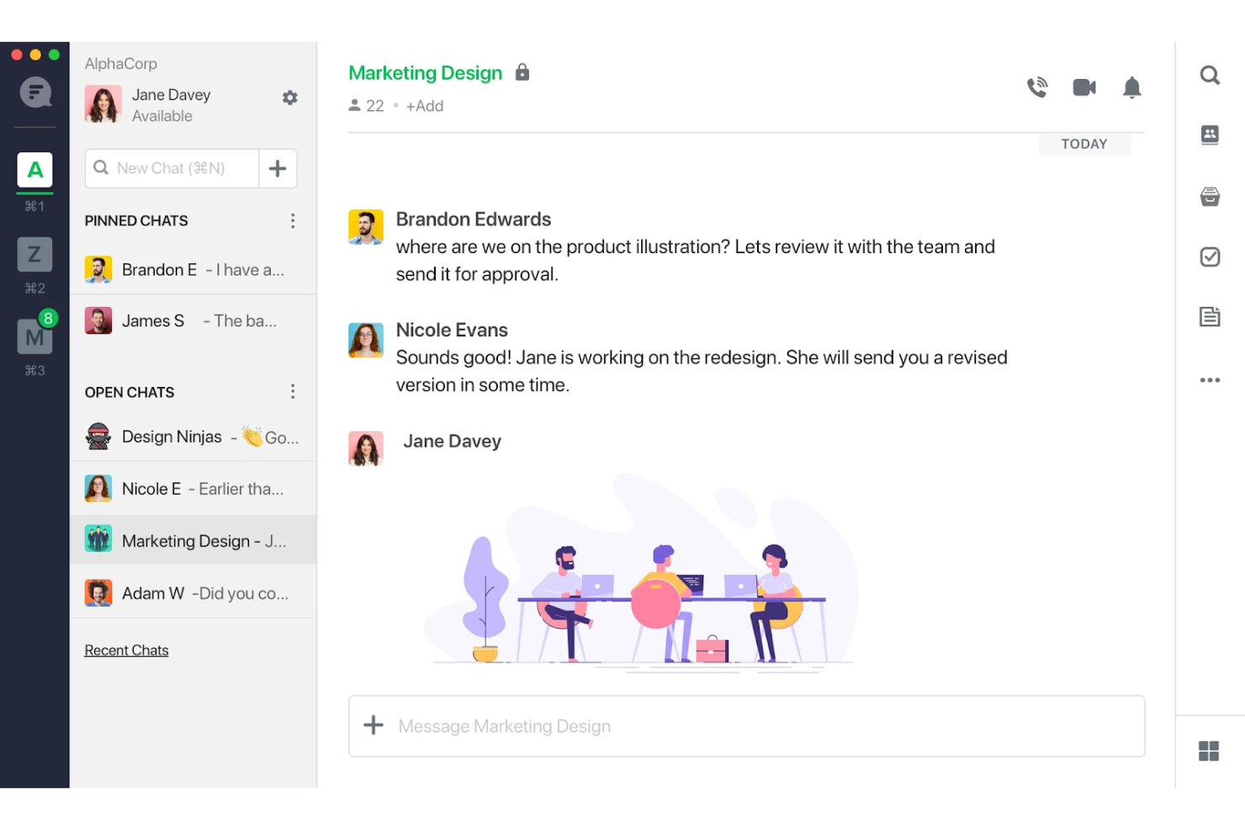Click Jane Davey's avatar in the conversation
This screenshot has height=830, width=1245.
click(x=366, y=448)
